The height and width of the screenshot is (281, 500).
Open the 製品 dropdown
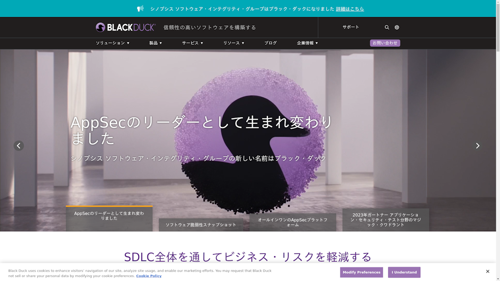(x=154, y=43)
